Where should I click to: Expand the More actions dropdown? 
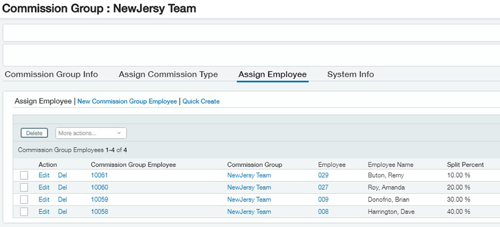click(91, 133)
